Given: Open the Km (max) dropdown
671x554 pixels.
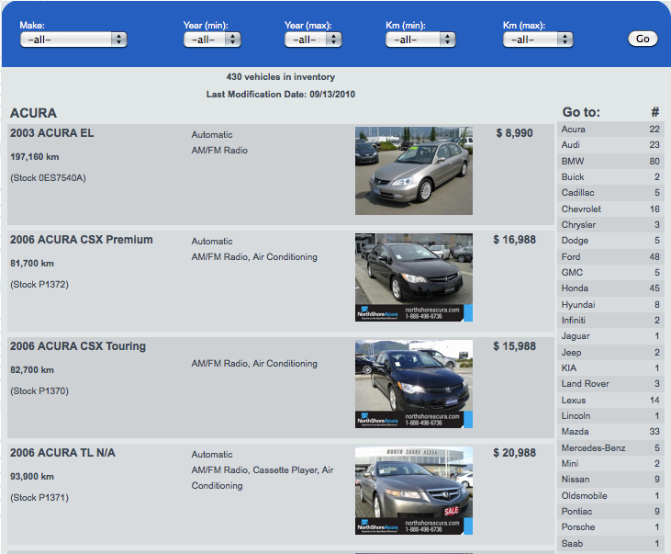Looking at the screenshot, I should click(x=538, y=40).
